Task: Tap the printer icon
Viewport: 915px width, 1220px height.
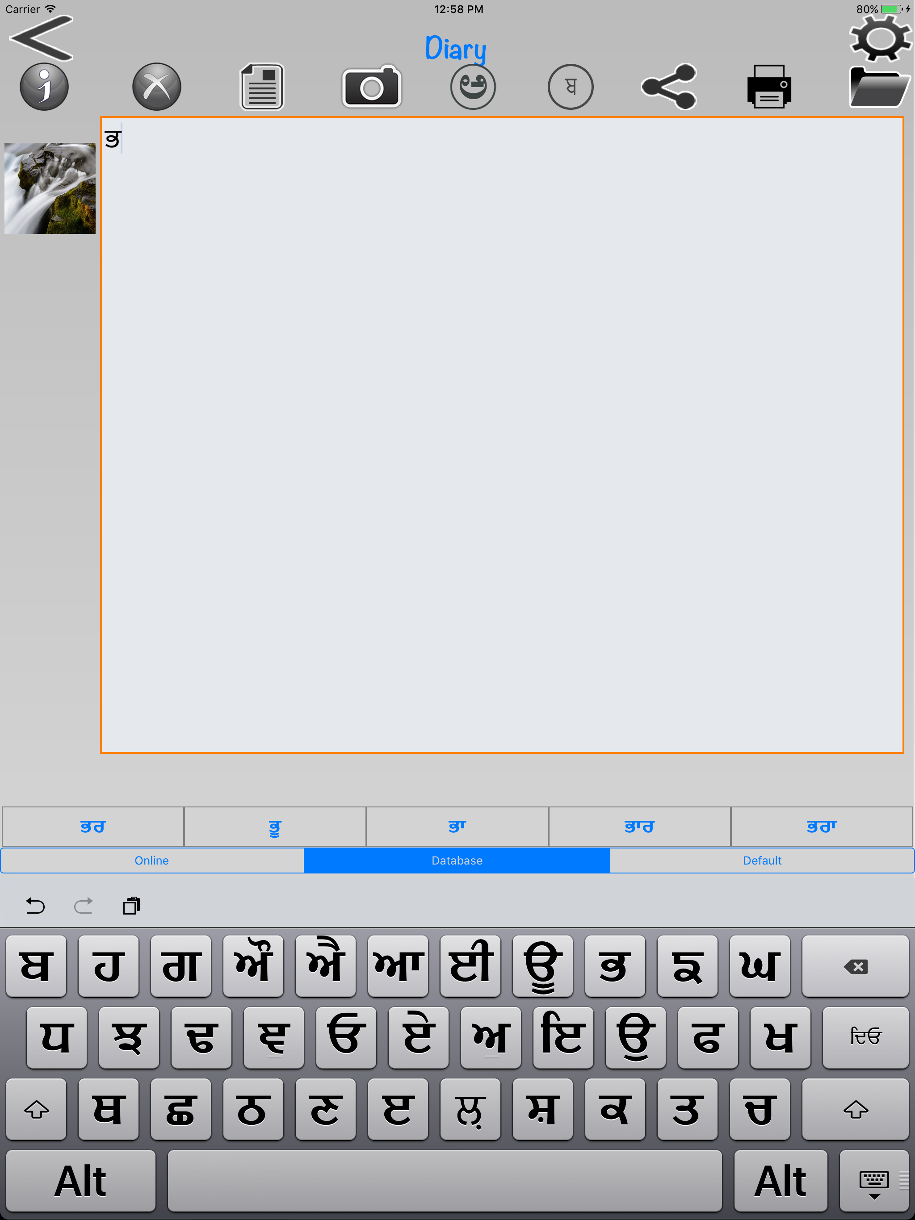Action: tap(769, 87)
